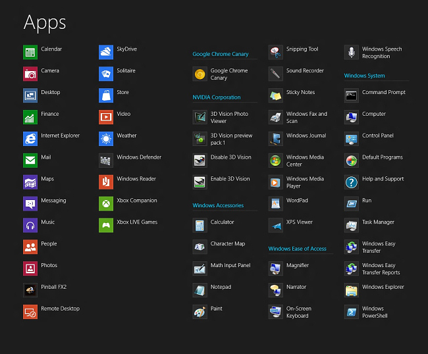Open Windows Easy Transfer Reports icon

click(x=352, y=268)
